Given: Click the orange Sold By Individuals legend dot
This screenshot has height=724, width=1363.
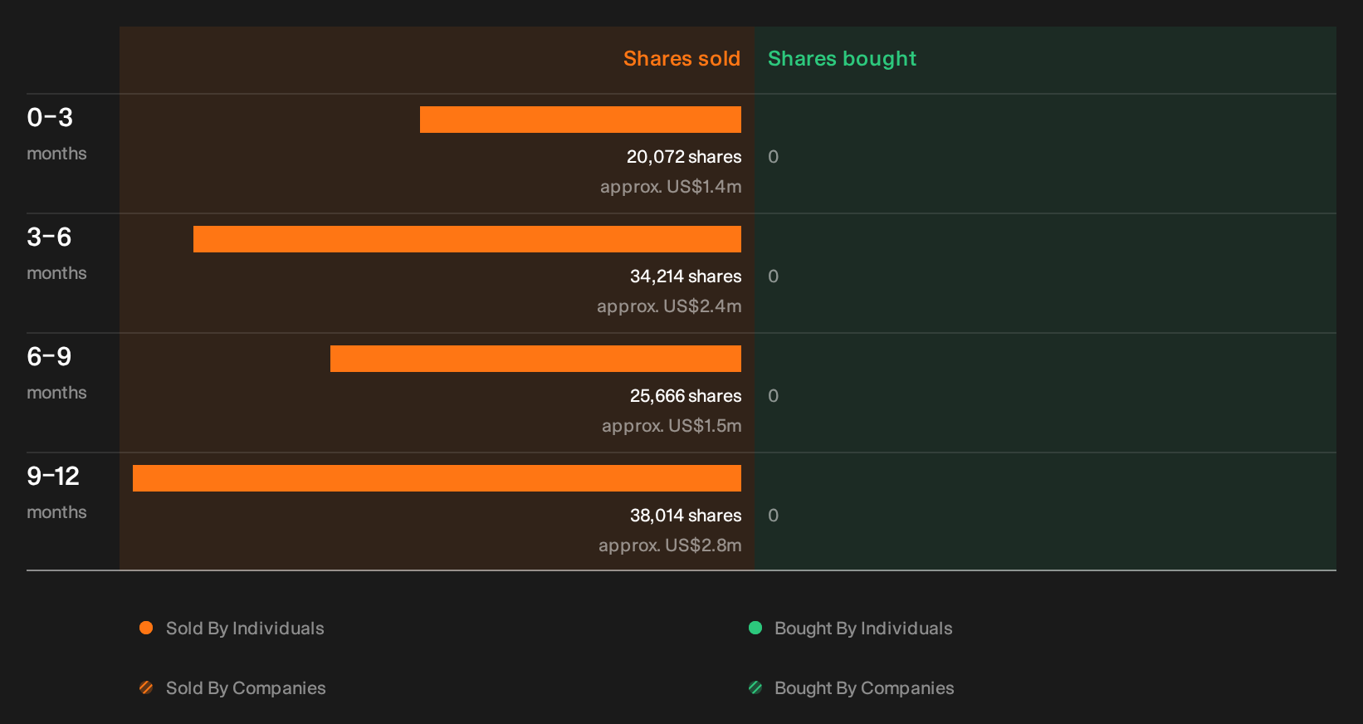Looking at the screenshot, I should [x=146, y=628].
